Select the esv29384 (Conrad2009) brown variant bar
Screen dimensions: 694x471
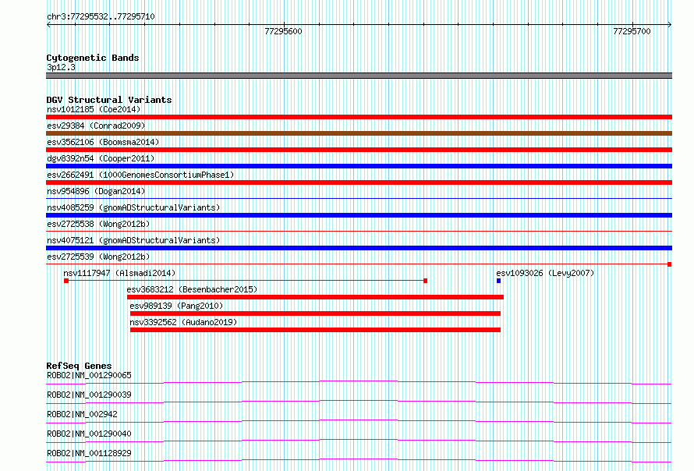[359, 133]
